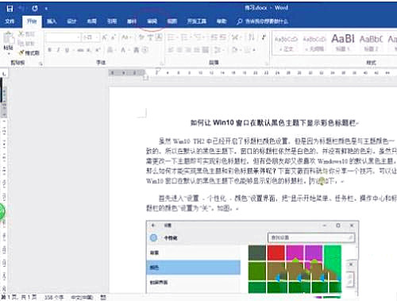Toggle Strikethrough formatting

pos(80,50)
